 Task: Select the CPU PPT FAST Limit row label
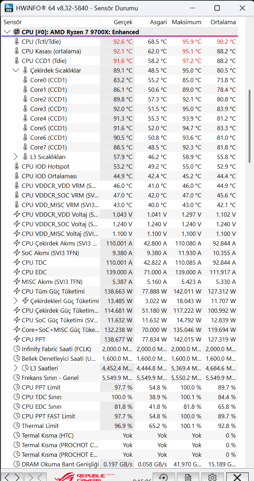[x=48, y=416]
